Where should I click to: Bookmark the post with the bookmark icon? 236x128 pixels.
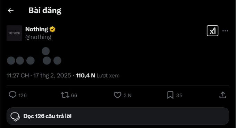point(170,95)
